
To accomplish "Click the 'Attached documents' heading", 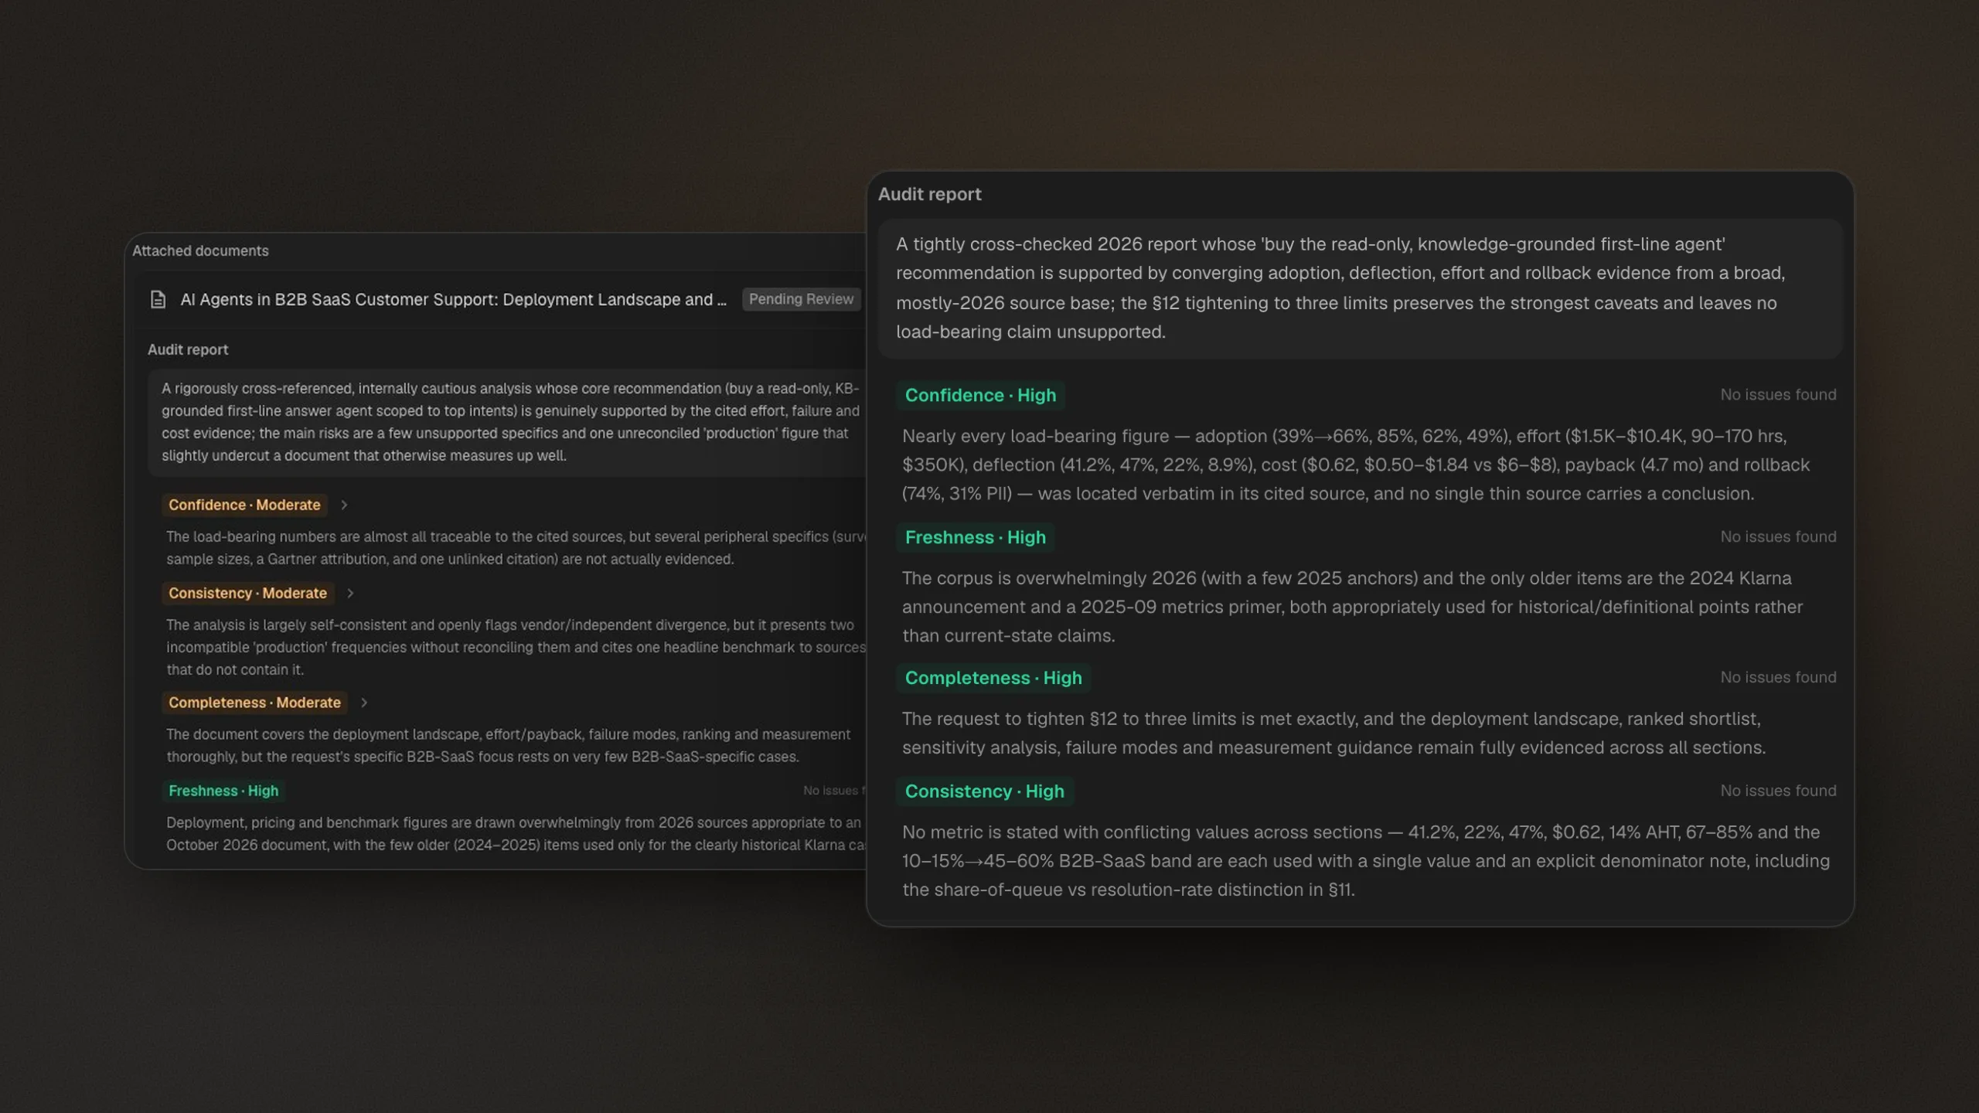I will tap(200, 251).
